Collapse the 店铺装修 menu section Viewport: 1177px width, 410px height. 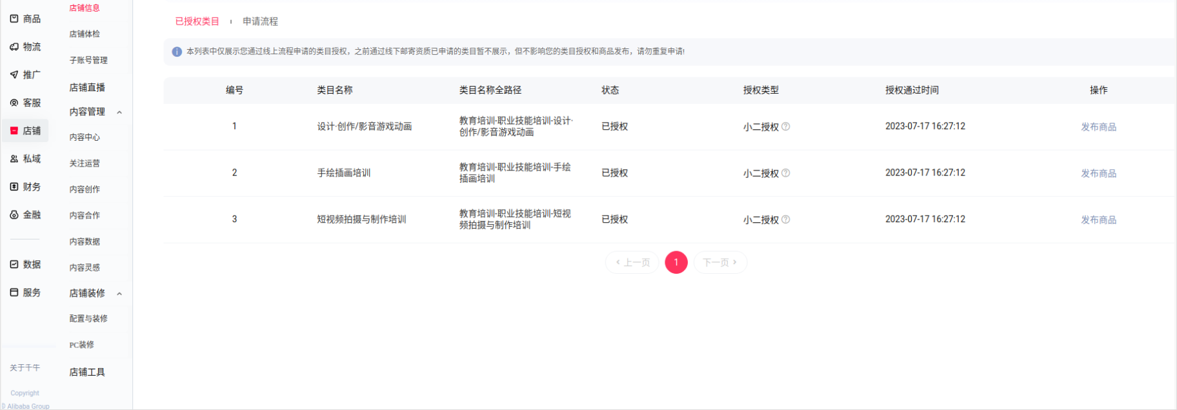119,294
